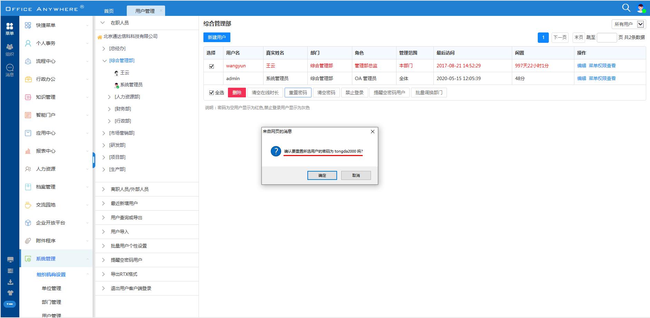Click the 新建用户 button
The height and width of the screenshot is (318, 650).
(x=217, y=37)
